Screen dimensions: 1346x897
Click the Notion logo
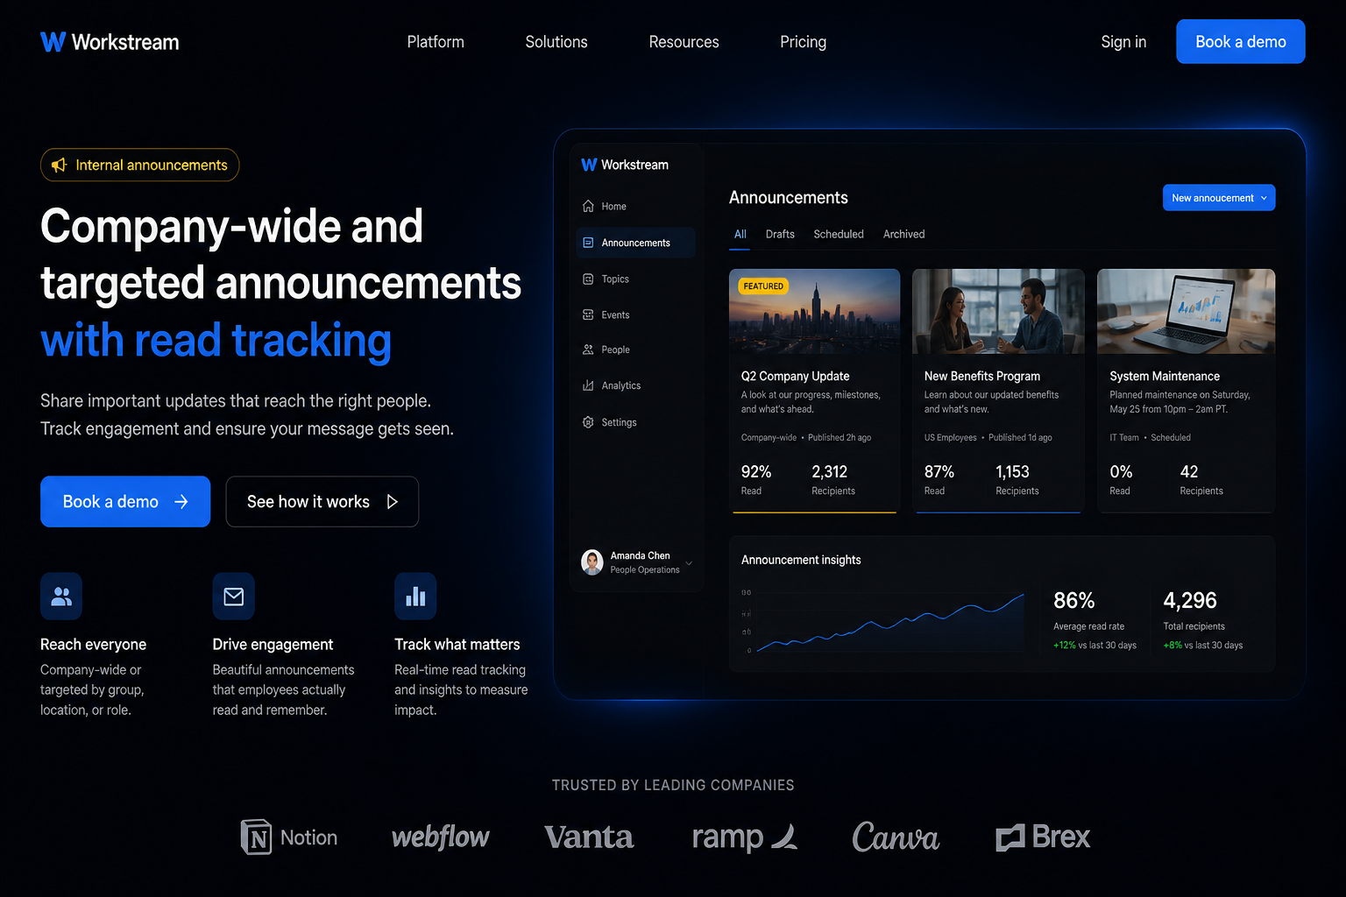click(x=289, y=837)
